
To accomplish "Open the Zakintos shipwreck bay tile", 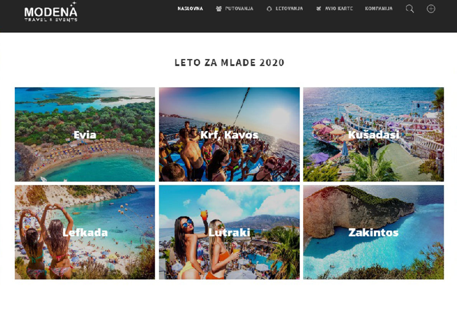I will [373, 232].
